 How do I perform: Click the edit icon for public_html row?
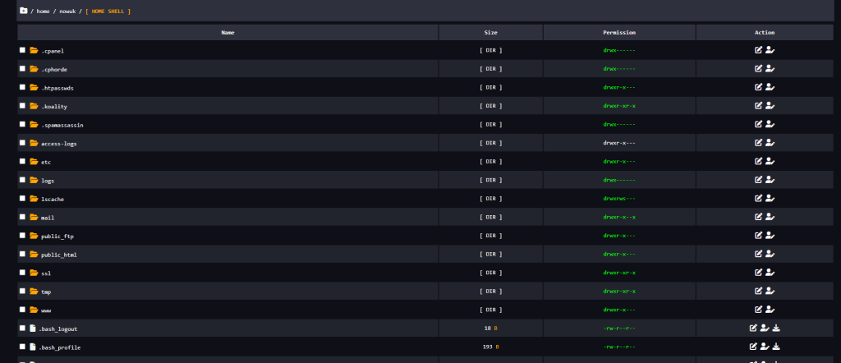[759, 255]
